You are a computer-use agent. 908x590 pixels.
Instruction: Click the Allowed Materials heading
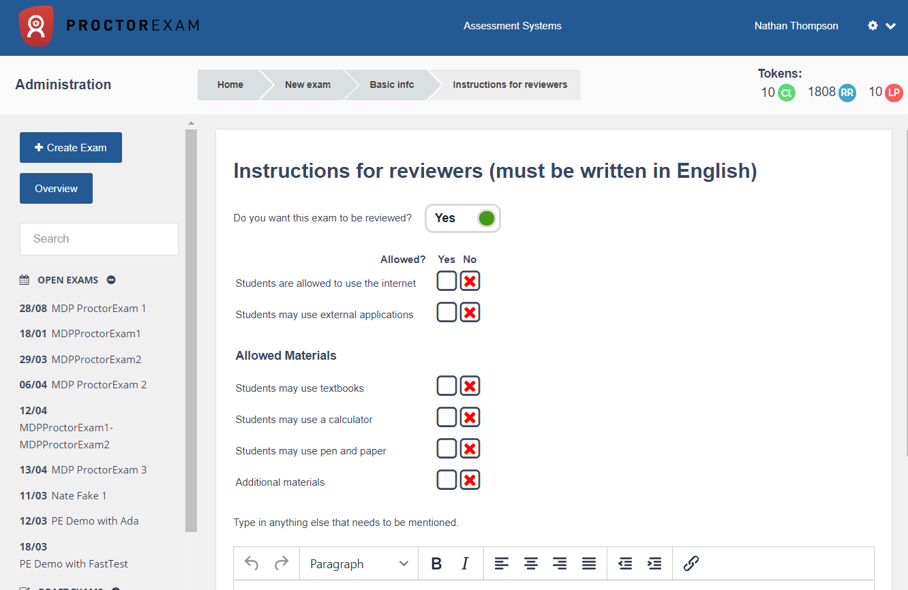tap(286, 356)
